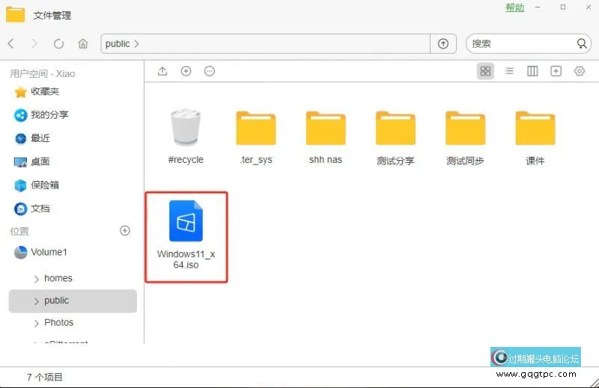
Task: Open 保险箱 in the sidebar
Action: click(45, 185)
